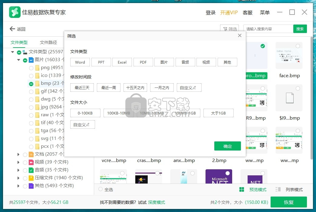The height and width of the screenshot is (212, 316).
Task: Click the 文档 category icon
Action: click(x=31, y=154)
